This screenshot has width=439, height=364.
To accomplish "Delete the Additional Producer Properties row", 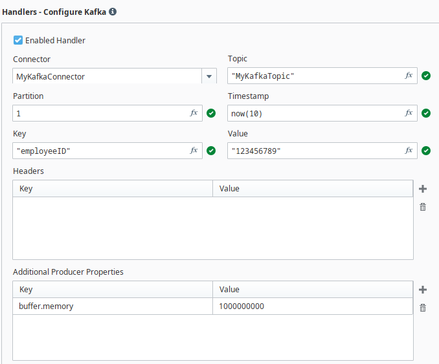I will click(x=423, y=308).
